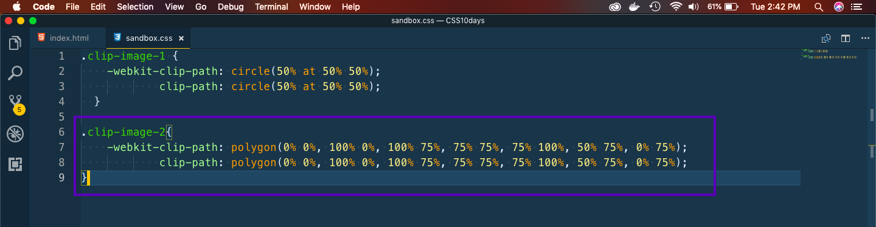Click the HTML5 icon on index.html tab
876x227 pixels.
[41, 38]
